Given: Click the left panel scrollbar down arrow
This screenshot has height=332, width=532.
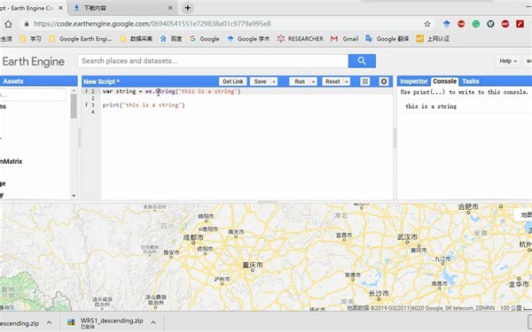Looking at the screenshot, I should click(74, 196).
